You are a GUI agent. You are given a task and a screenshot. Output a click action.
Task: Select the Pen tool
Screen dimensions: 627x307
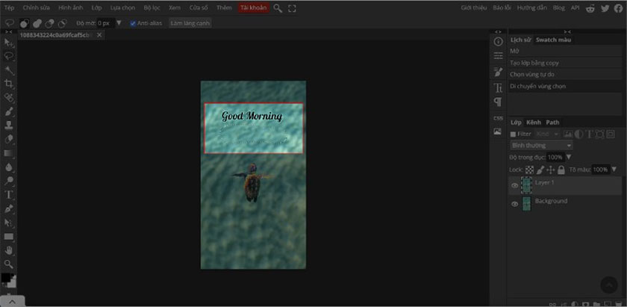pos(8,208)
